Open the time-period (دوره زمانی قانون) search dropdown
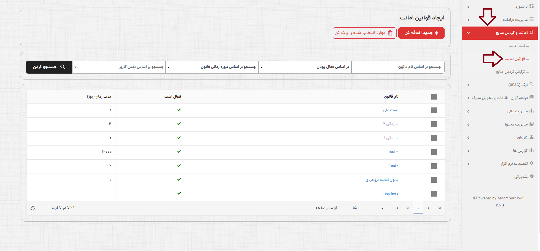 coord(212,67)
